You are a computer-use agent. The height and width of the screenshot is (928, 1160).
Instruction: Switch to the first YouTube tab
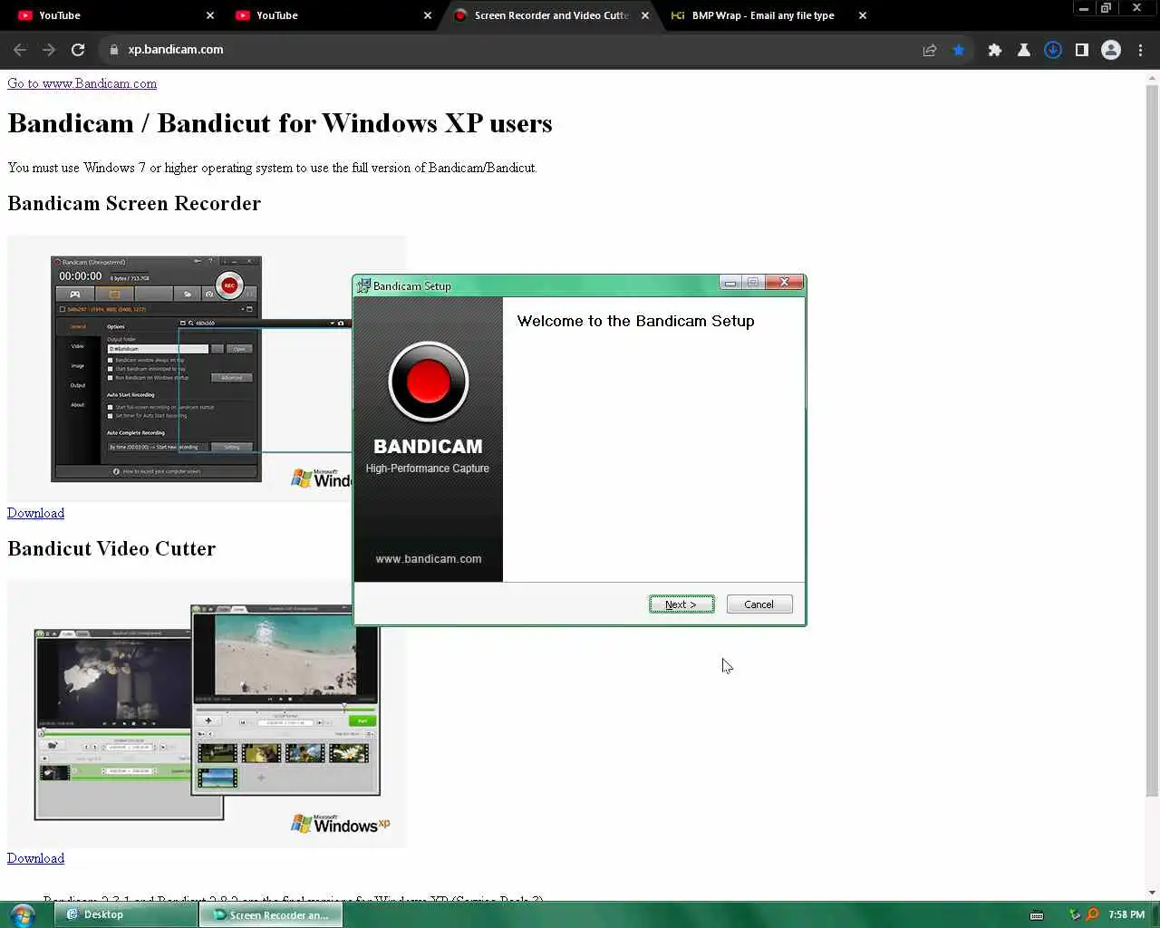pos(113,15)
